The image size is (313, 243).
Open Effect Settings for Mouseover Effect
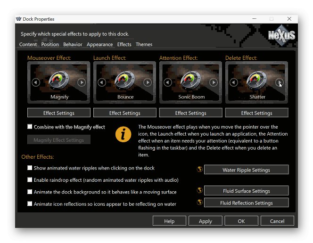click(x=59, y=113)
